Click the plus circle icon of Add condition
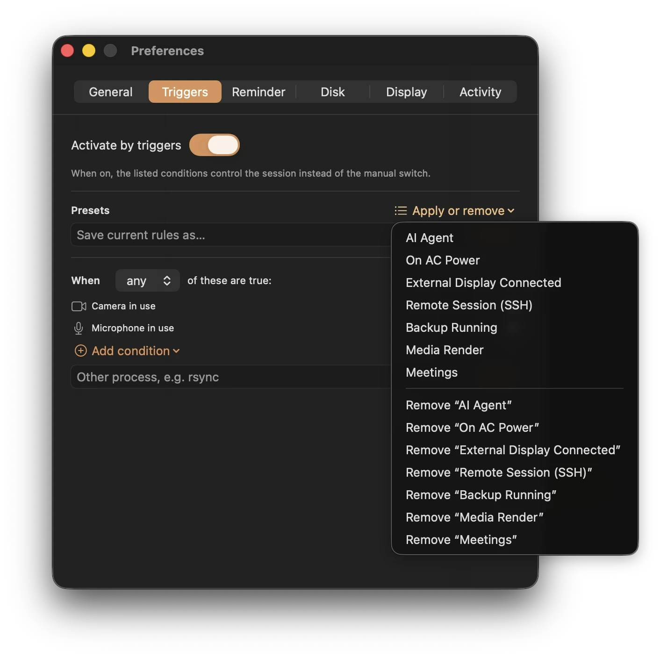 coord(80,350)
